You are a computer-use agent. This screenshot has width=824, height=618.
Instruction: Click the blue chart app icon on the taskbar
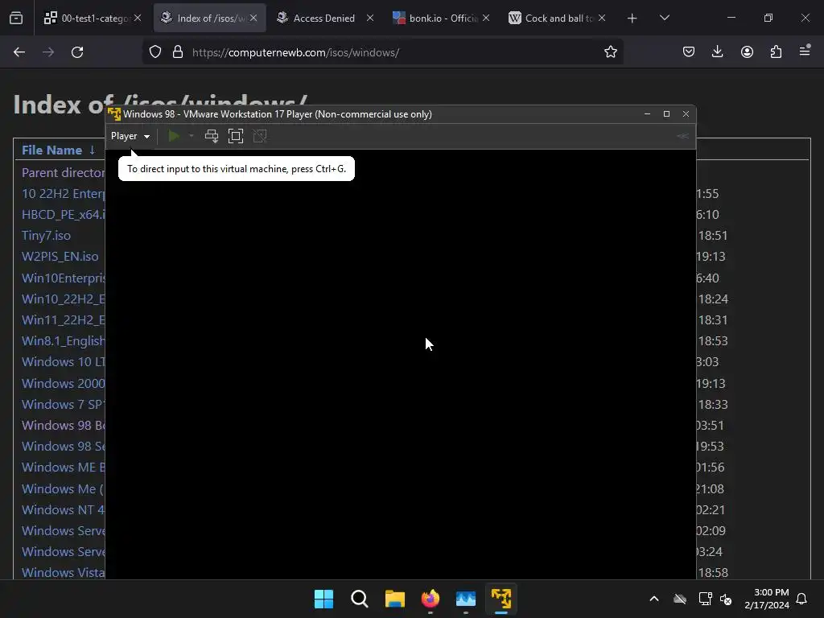(x=466, y=599)
